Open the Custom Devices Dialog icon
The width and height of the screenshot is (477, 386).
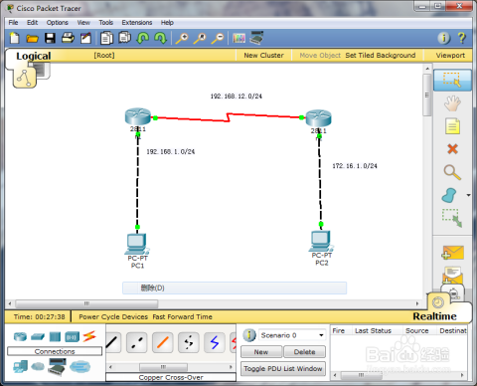click(256, 38)
